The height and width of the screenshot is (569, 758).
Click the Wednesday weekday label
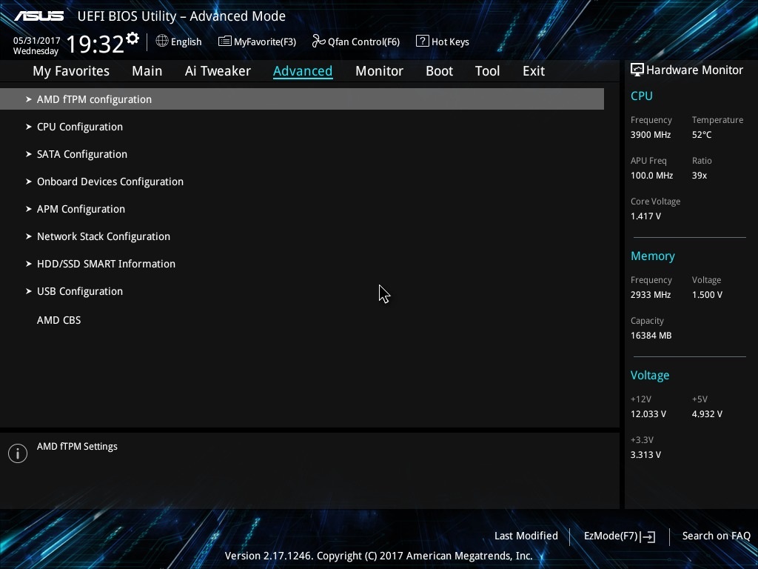pyautogui.click(x=36, y=51)
